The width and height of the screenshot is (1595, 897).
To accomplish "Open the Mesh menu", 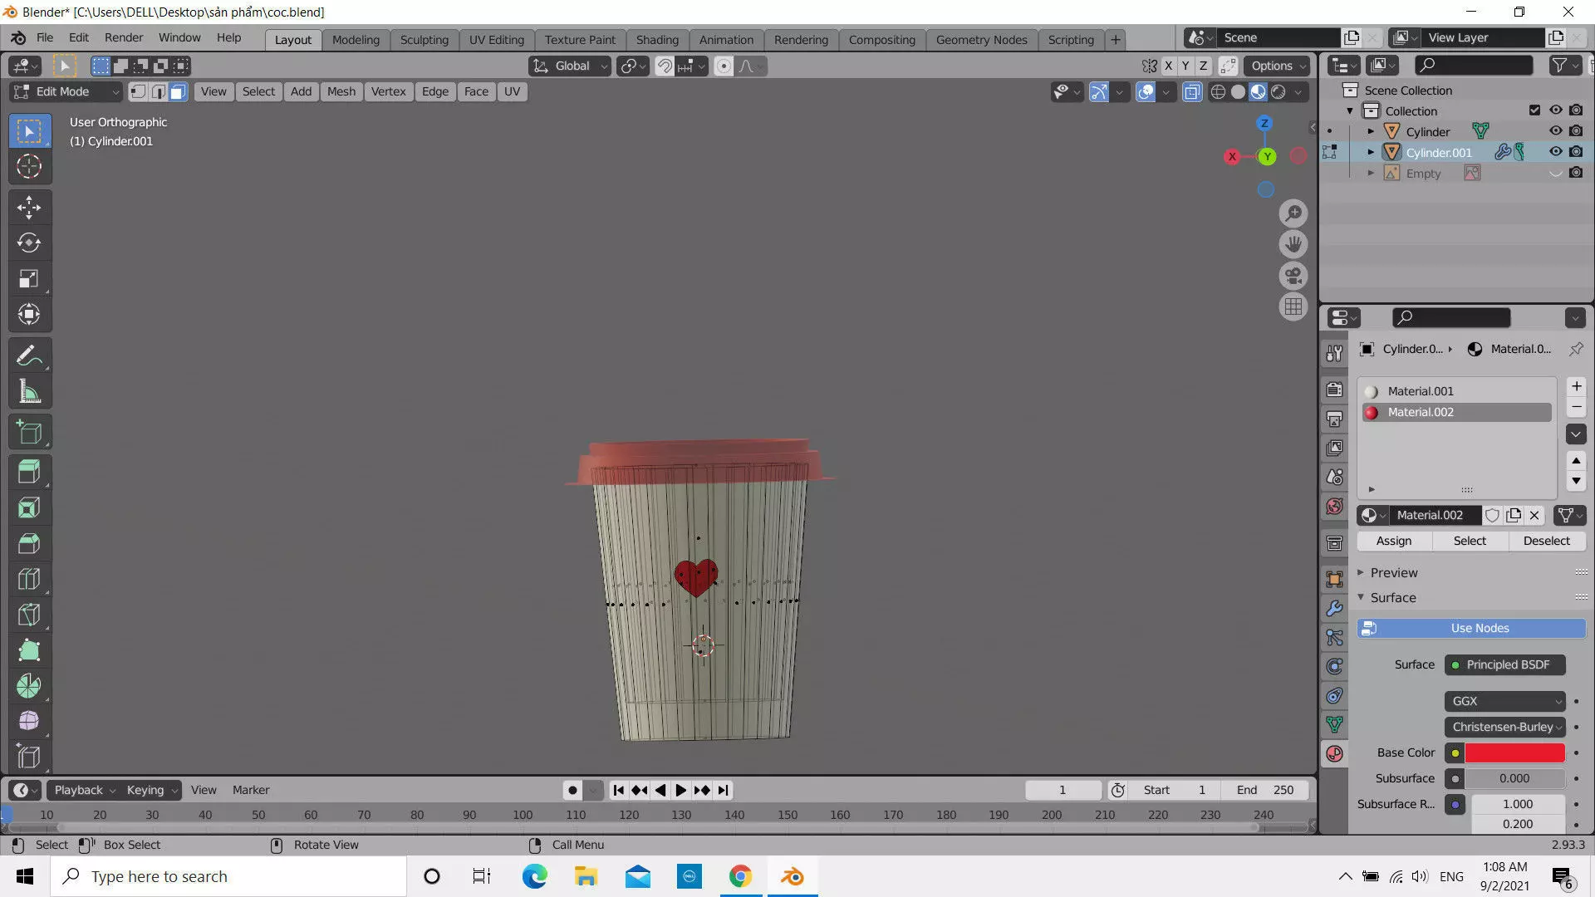I will tap(341, 91).
